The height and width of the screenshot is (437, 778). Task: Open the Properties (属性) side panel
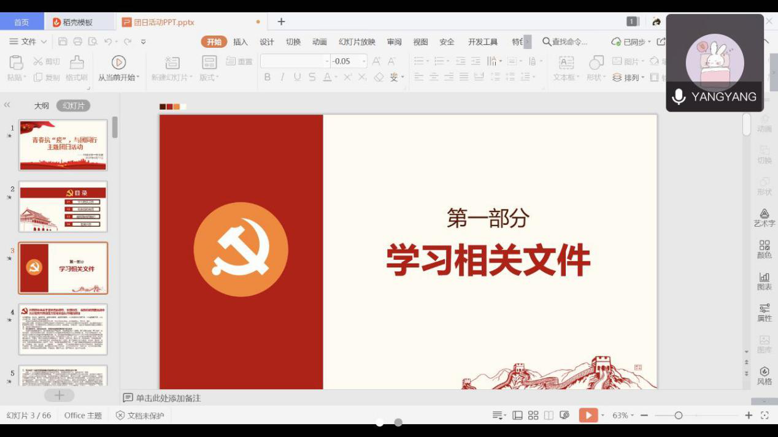[765, 313]
